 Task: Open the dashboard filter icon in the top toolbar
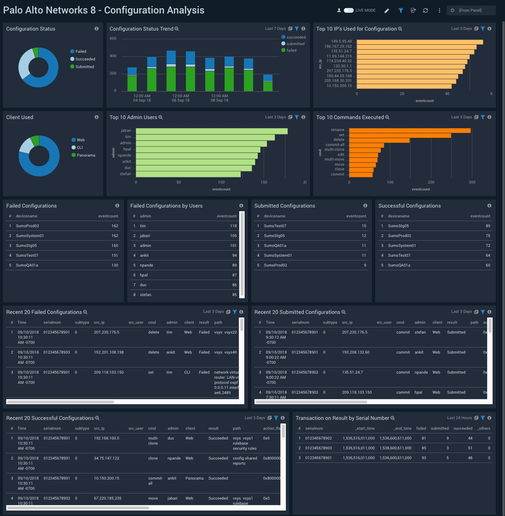coord(400,10)
